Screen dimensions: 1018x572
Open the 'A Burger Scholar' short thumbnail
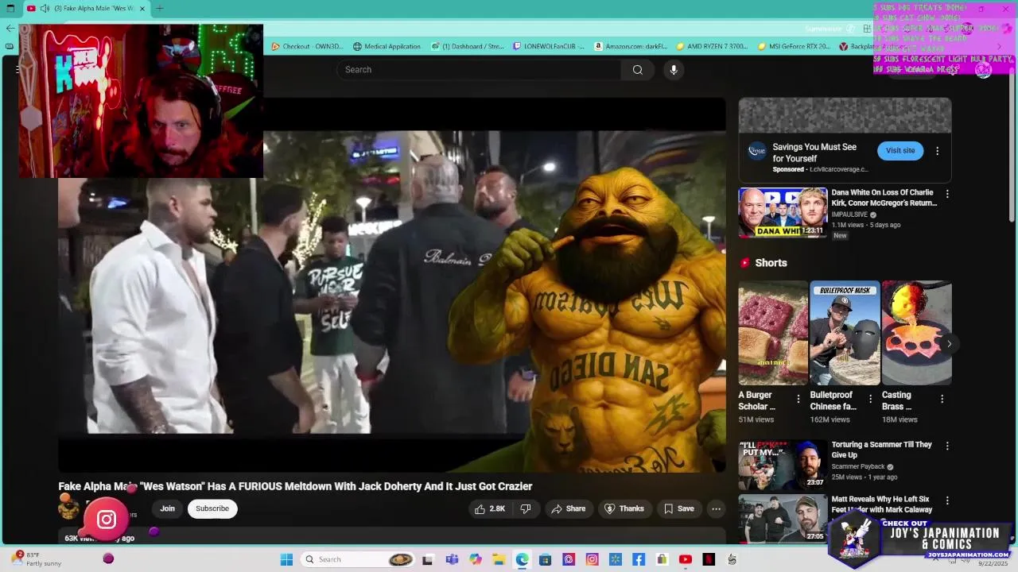[773, 333]
